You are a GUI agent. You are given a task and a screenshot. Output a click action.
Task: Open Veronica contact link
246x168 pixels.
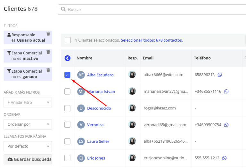(95, 125)
